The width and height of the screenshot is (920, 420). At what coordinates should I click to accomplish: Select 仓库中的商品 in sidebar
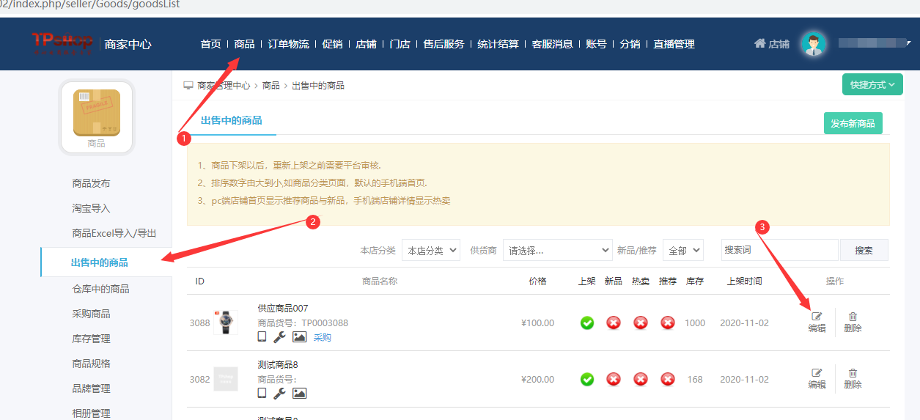pyautogui.click(x=100, y=289)
